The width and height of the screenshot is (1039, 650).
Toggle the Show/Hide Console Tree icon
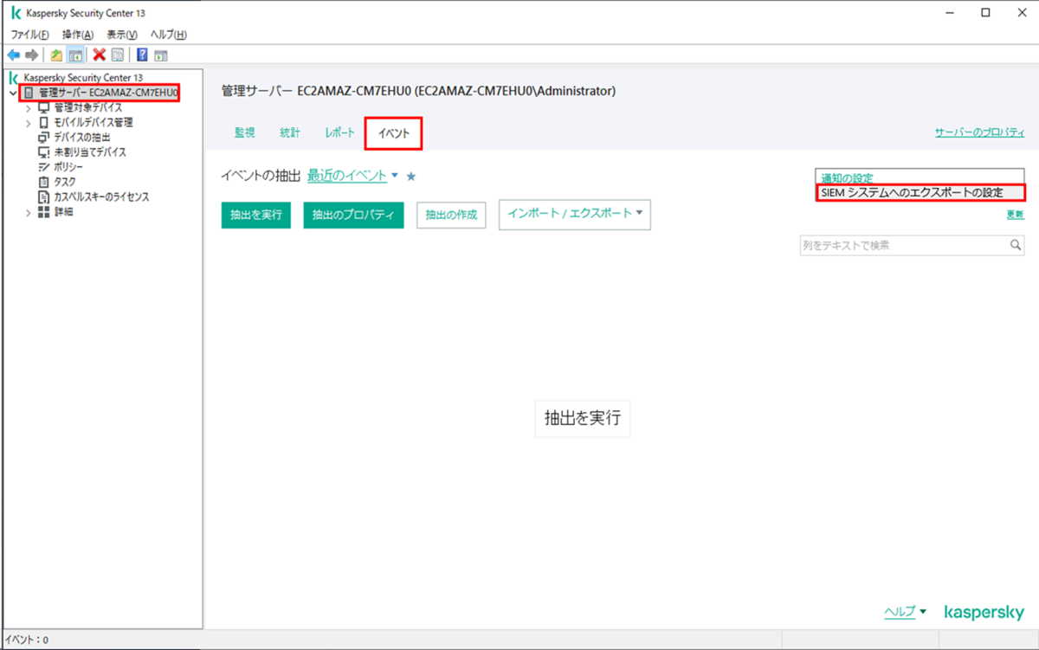pyautogui.click(x=75, y=55)
